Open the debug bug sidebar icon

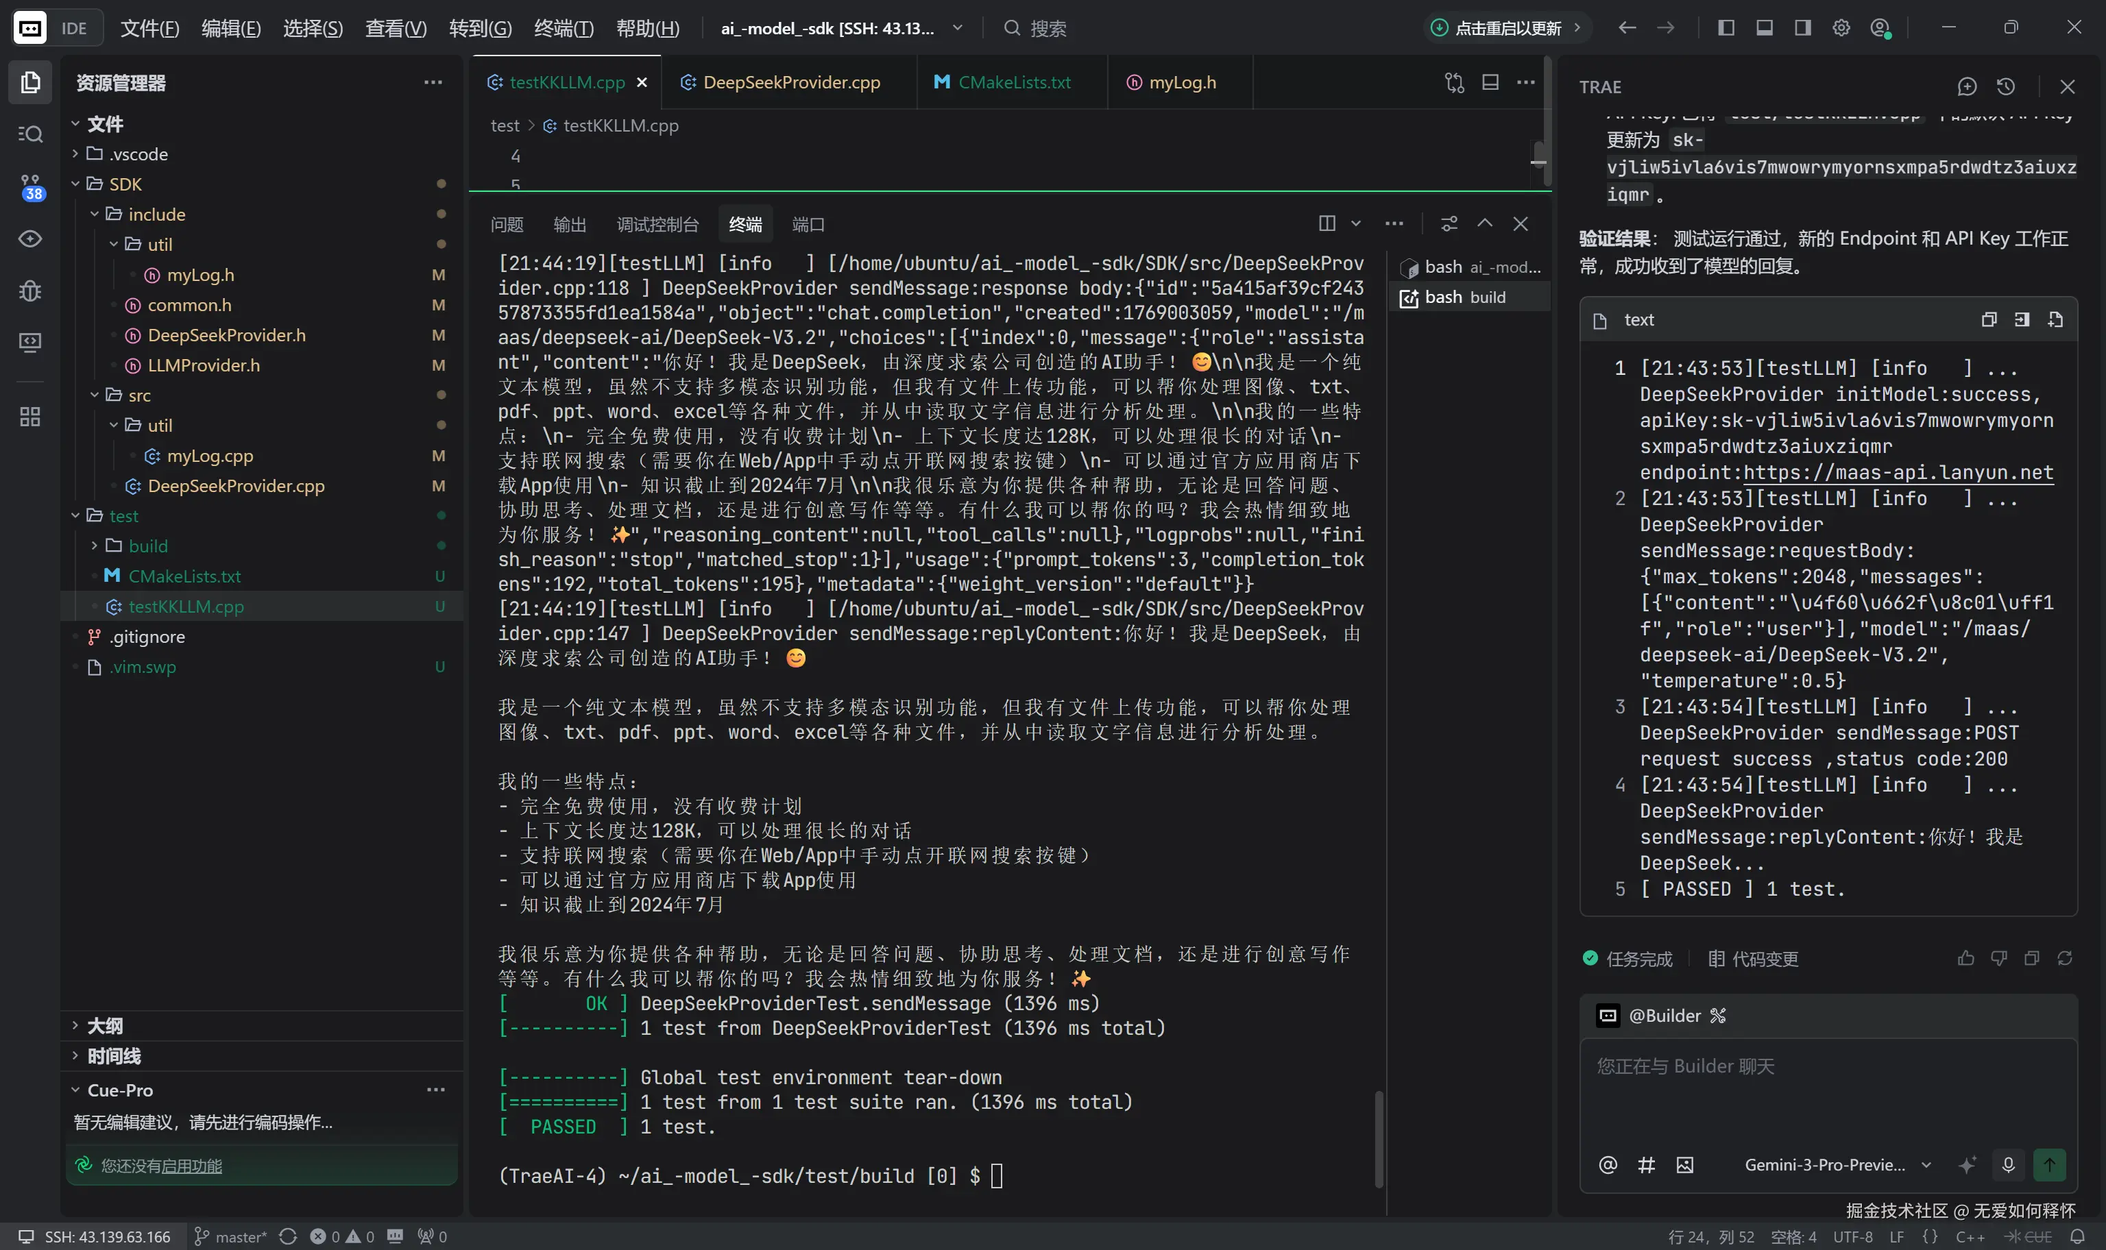tap(30, 291)
